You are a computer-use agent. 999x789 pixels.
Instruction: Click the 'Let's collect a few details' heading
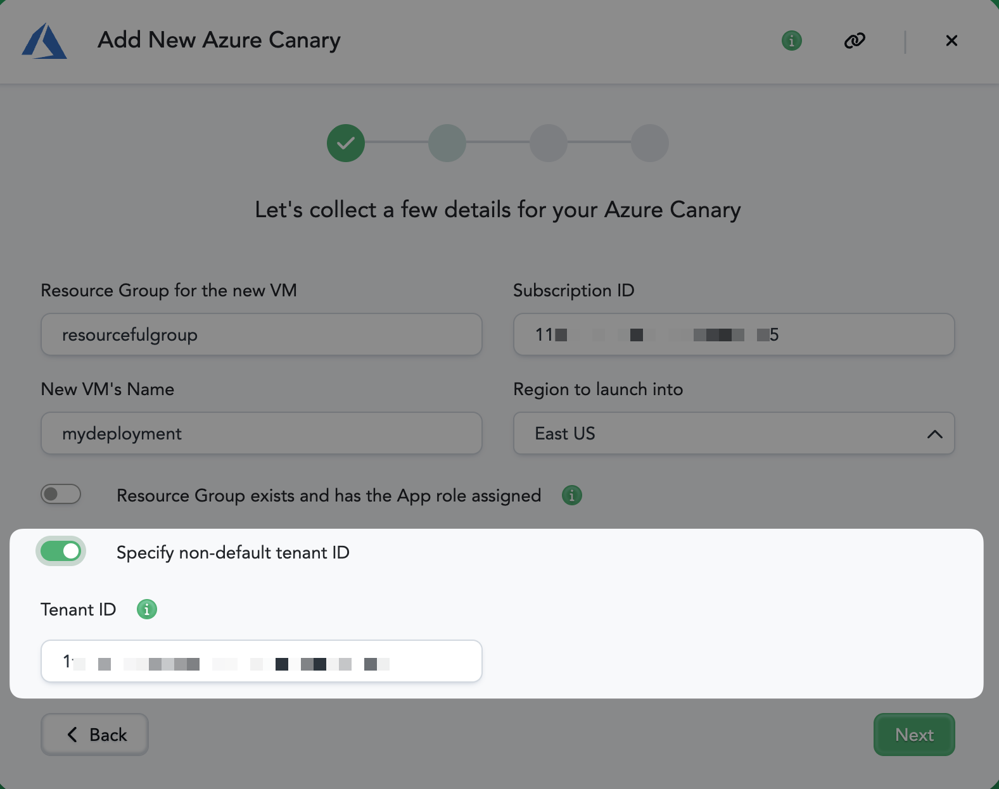pos(498,210)
